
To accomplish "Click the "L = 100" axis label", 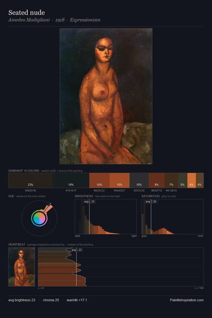I will (x=199, y=288).
